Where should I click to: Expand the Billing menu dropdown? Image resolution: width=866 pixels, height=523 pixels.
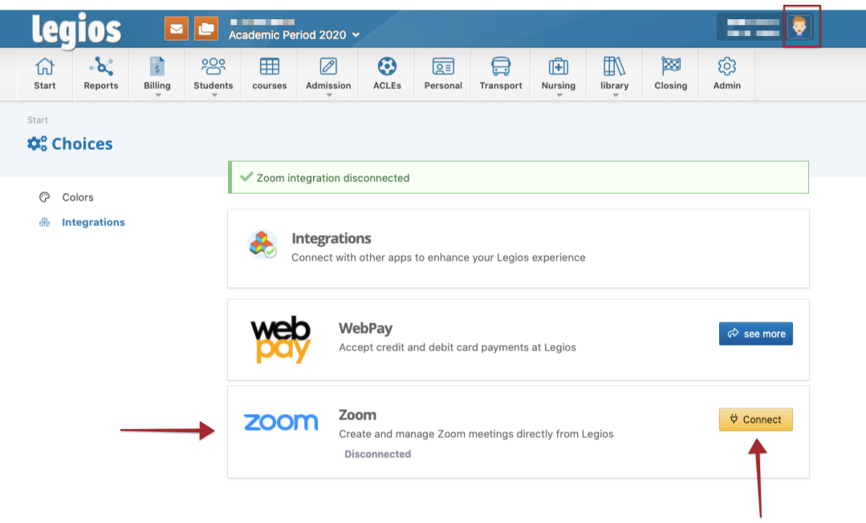157,75
